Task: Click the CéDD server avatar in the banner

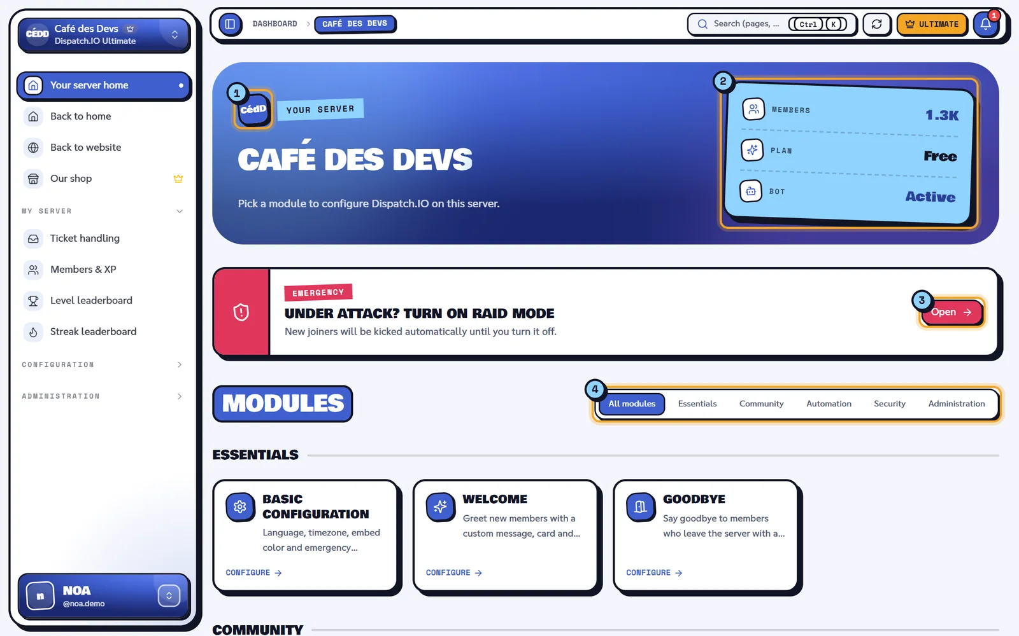Action: pos(253,109)
